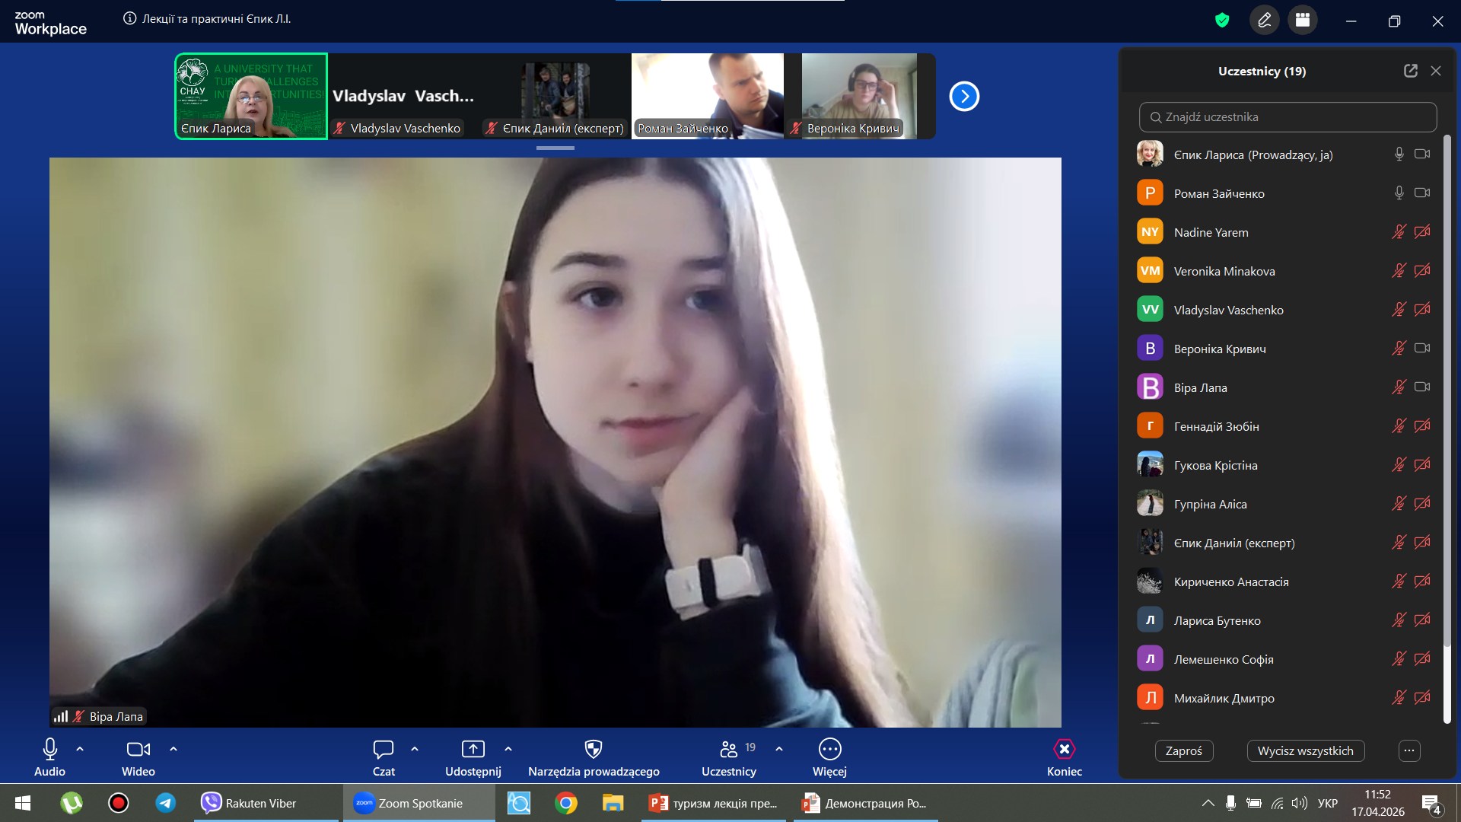Open the annotation pencil icon in title bar
1461x822 pixels.
pos(1265,21)
